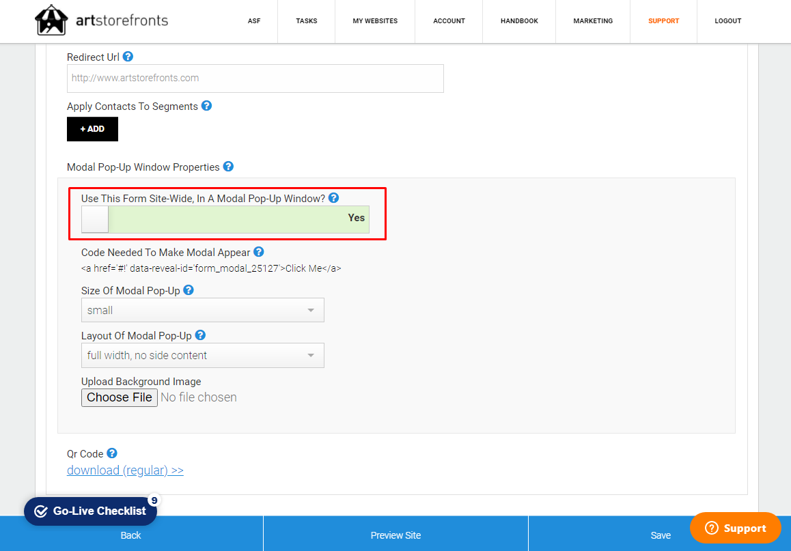Toggle the site-wide modal pop-up switch
The height and width of the screenshot is (551, 791).
[225, 219]
